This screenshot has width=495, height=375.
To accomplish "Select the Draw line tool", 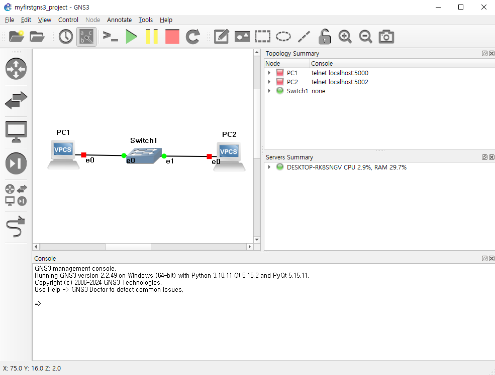I will click(x=304, y=37).
